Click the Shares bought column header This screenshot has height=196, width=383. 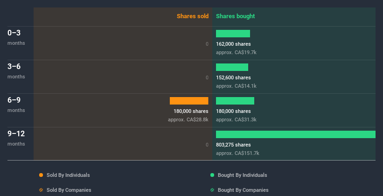click(x=236, y=16)
